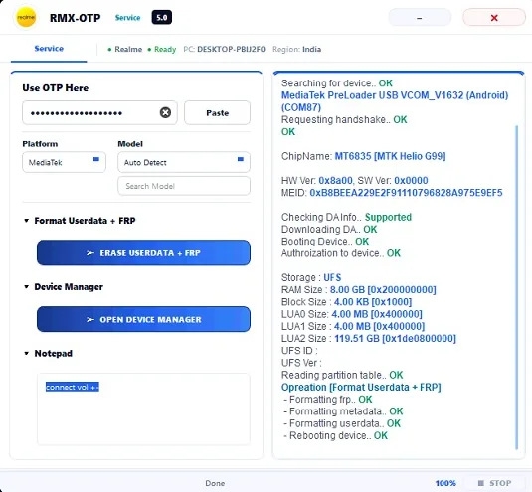The width and height of the screenshot is (532, 492).
Task: Start ERASE USERDATA + FRP
Action: pos(143,252)
